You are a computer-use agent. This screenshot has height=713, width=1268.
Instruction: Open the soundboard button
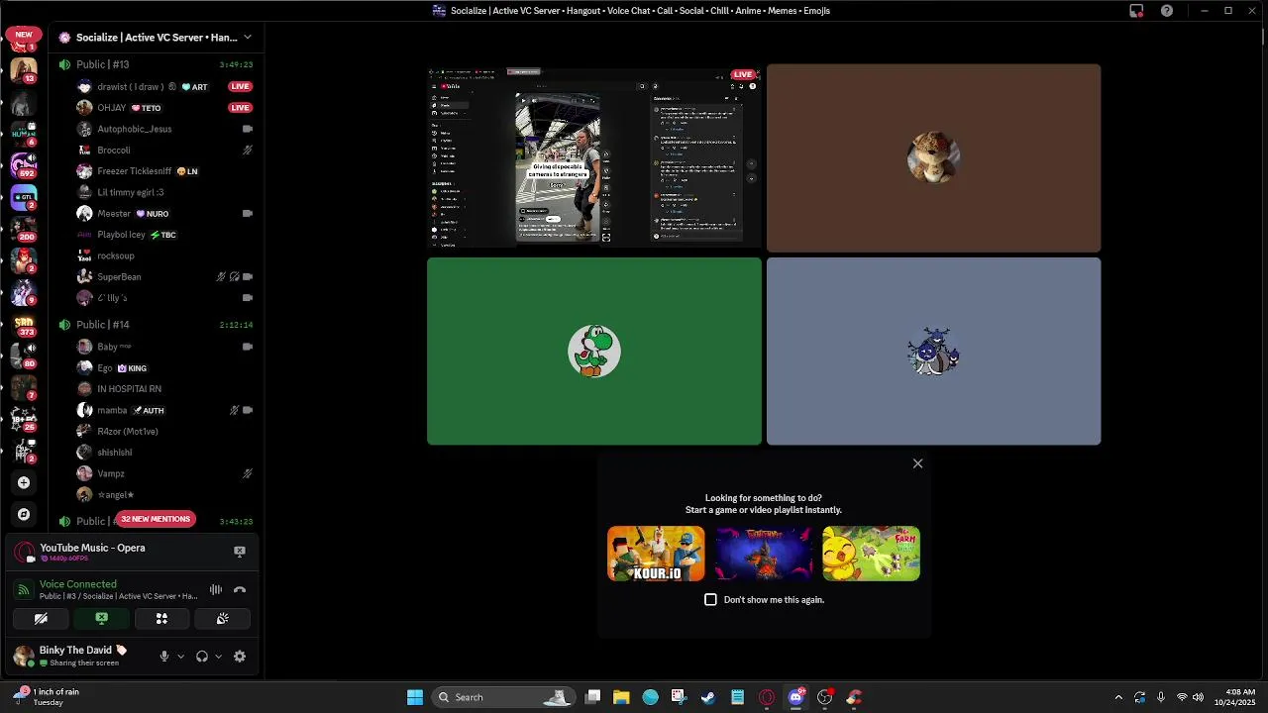(222, 619)
